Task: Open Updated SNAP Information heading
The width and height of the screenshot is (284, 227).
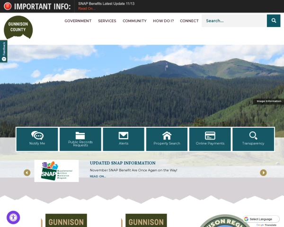Action: pos(123,163)
